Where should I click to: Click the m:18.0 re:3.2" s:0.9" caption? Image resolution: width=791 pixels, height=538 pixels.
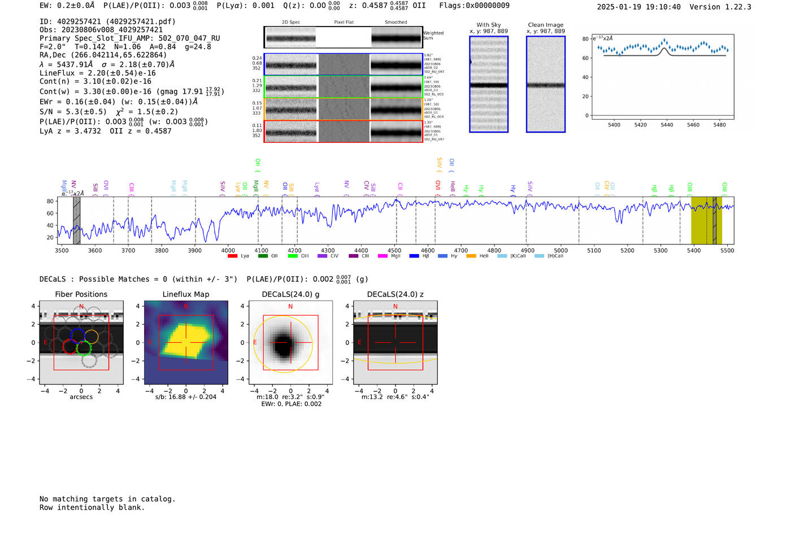tap(290, 397)
